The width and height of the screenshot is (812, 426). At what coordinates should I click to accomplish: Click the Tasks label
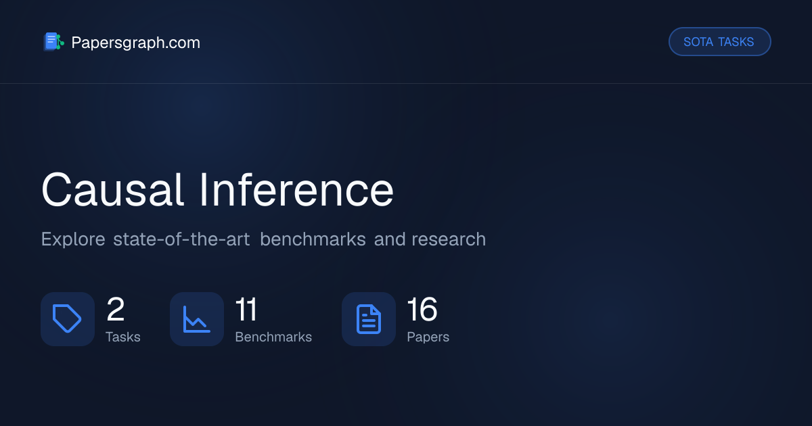point(123,337)
